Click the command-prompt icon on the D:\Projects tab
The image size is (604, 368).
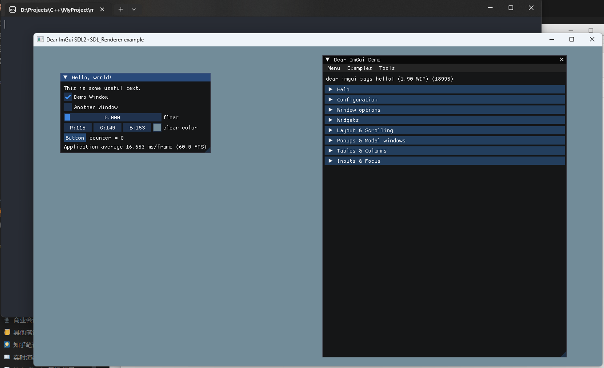tap(12, 9)
